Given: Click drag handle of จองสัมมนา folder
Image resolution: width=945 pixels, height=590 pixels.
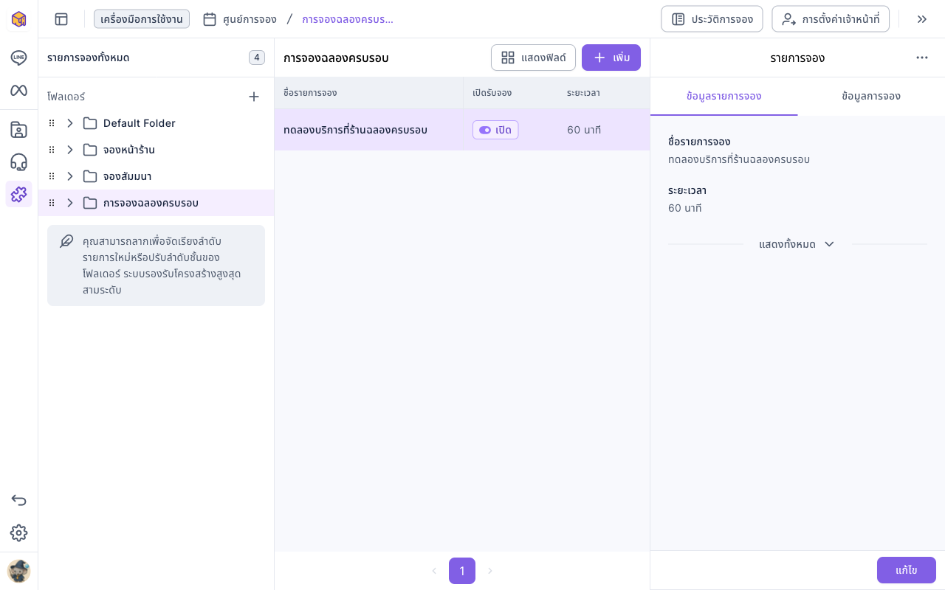Looking at the screenshot, I should click(x=52, y=176).
